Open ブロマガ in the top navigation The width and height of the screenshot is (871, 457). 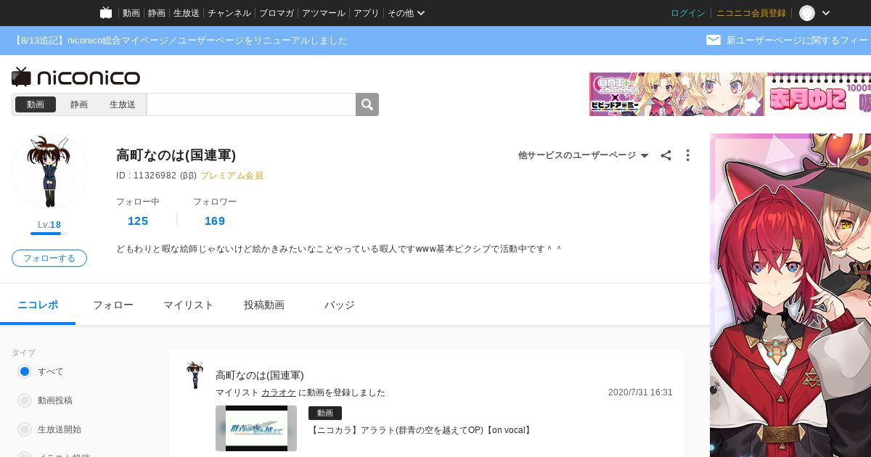pyautogui.click(x=277, y=13)
